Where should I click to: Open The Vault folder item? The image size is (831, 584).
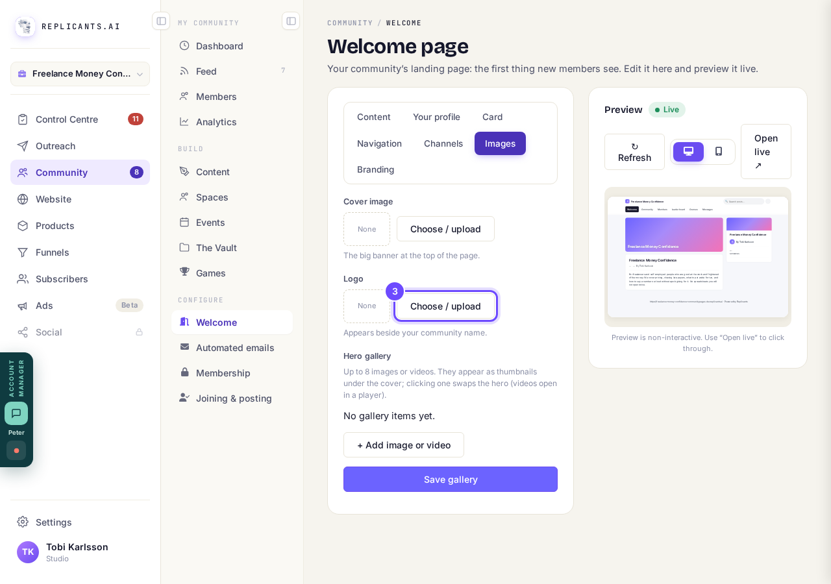click(232, 248)
